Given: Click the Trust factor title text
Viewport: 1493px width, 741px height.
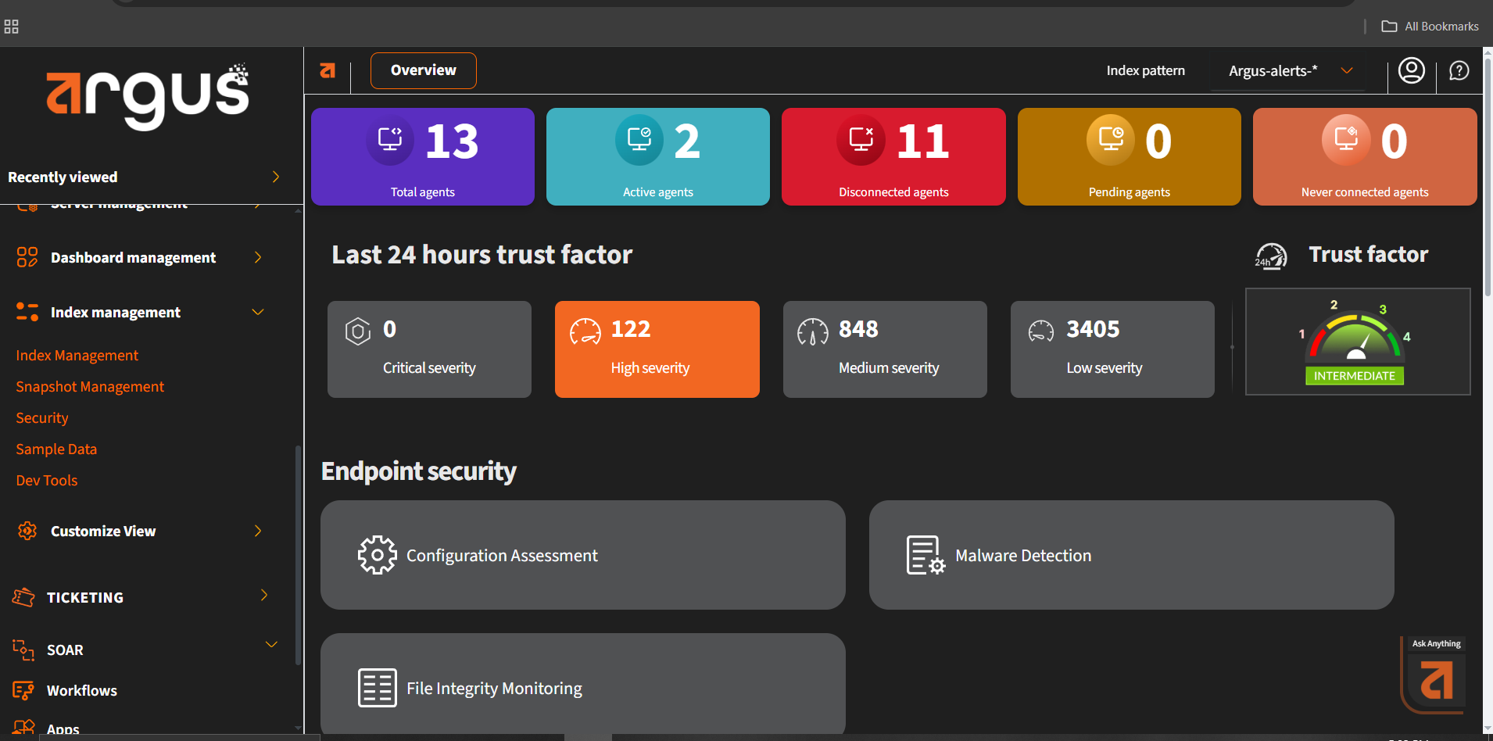Looking at the screenshot, I should 1369,255.
